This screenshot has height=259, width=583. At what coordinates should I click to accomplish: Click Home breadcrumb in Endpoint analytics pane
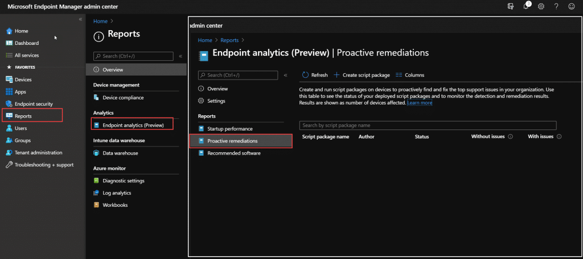[205, 40]
